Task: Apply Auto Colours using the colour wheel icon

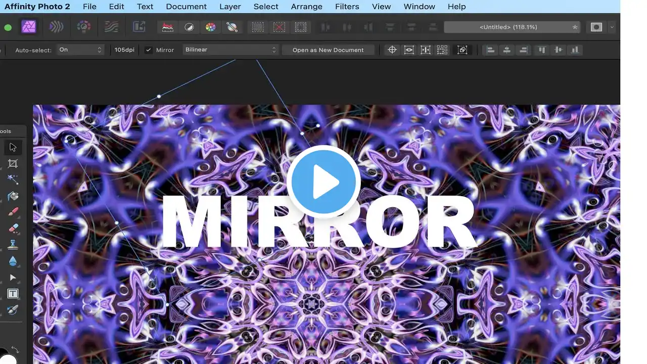Action: pos(211,27)
